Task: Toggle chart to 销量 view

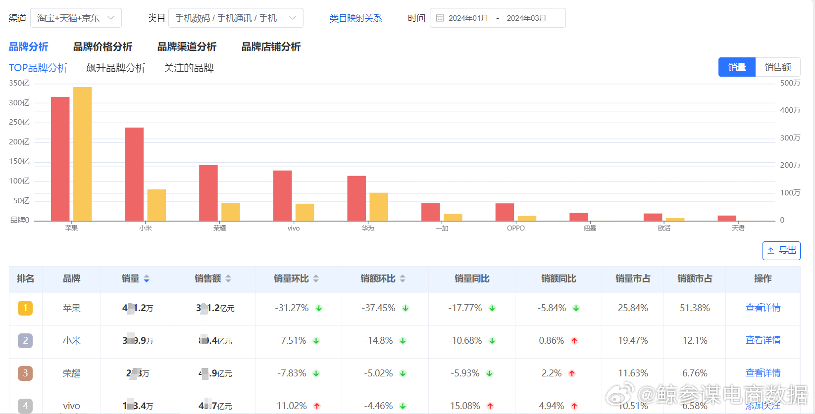Action: pos(737,67)
